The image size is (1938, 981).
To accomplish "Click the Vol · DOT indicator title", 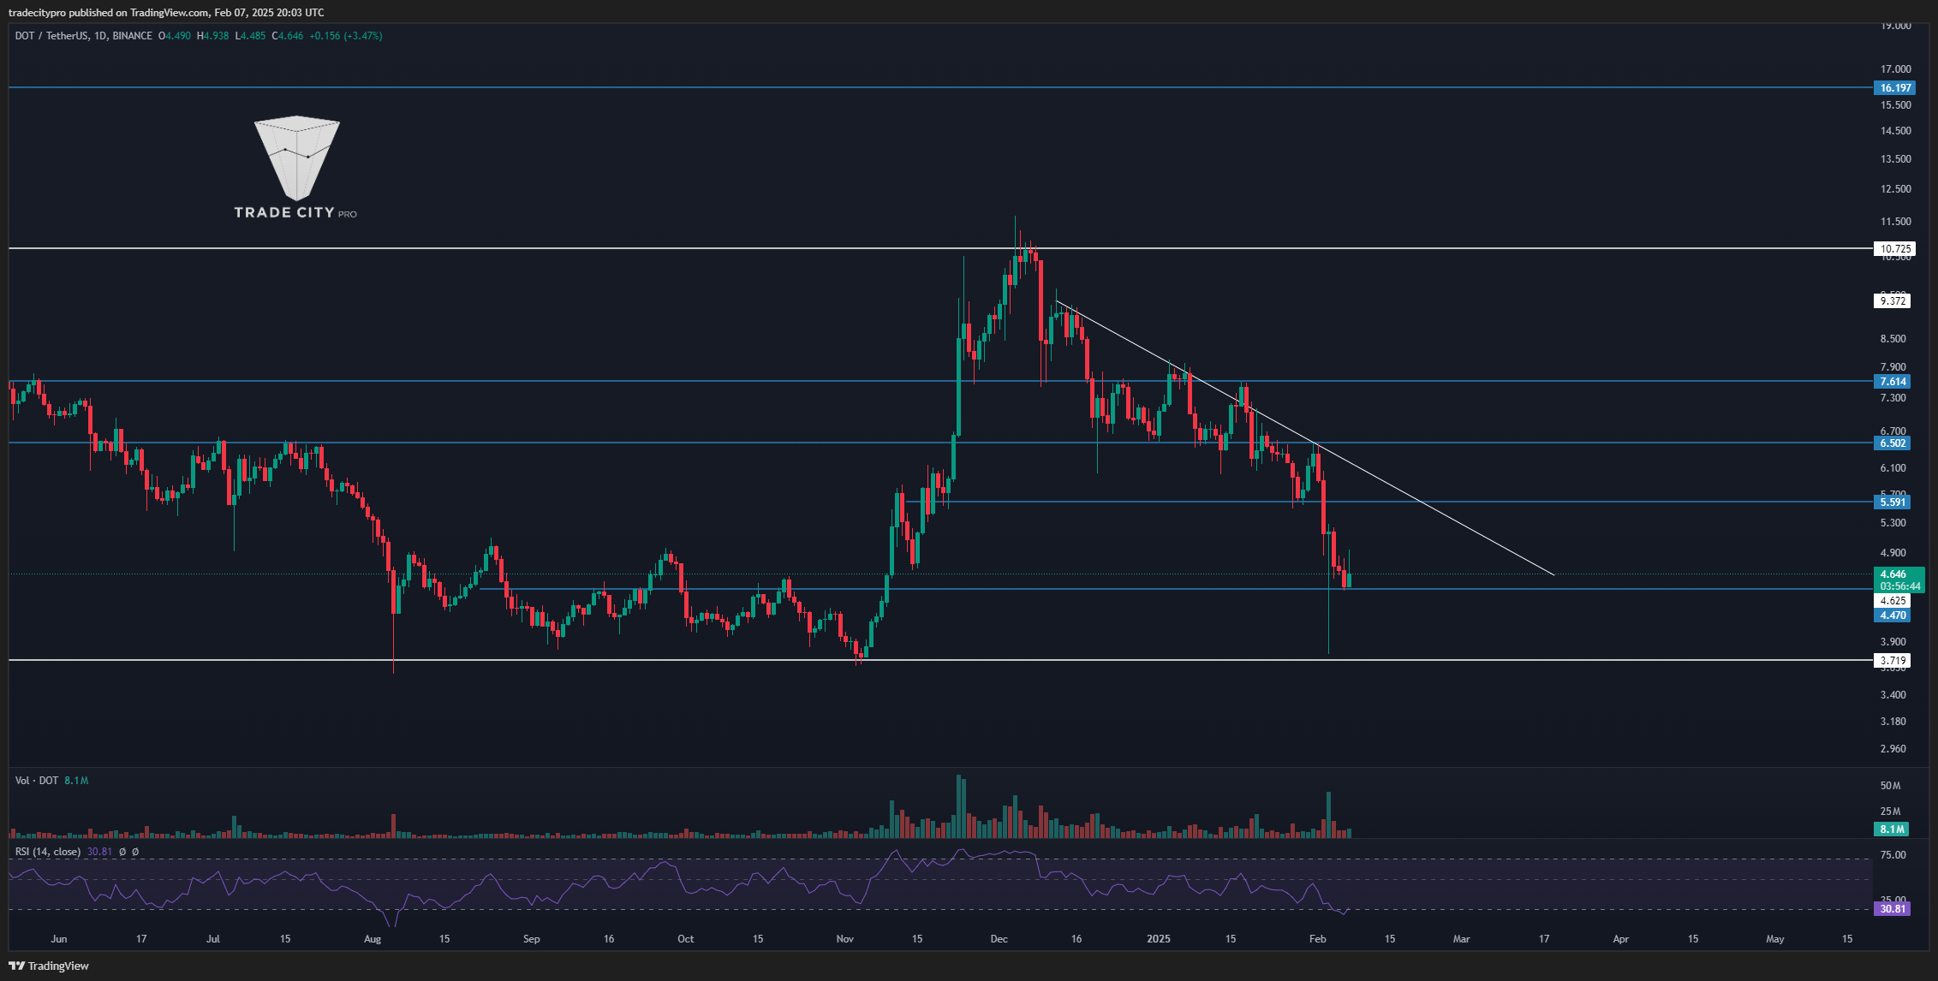I will [37, 781].
